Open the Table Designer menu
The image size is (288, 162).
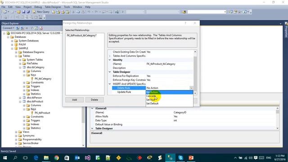tap(53, 7)
